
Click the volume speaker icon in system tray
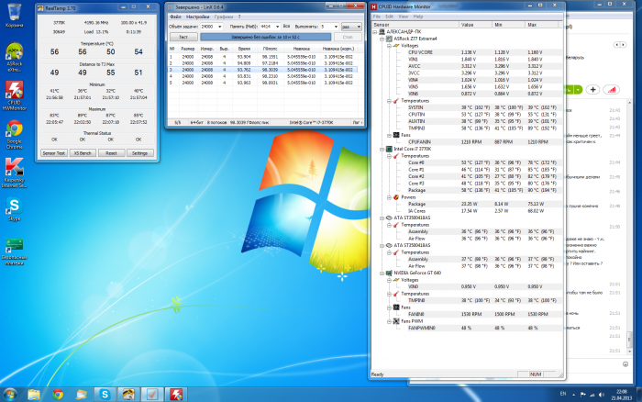tap(601, 395)
